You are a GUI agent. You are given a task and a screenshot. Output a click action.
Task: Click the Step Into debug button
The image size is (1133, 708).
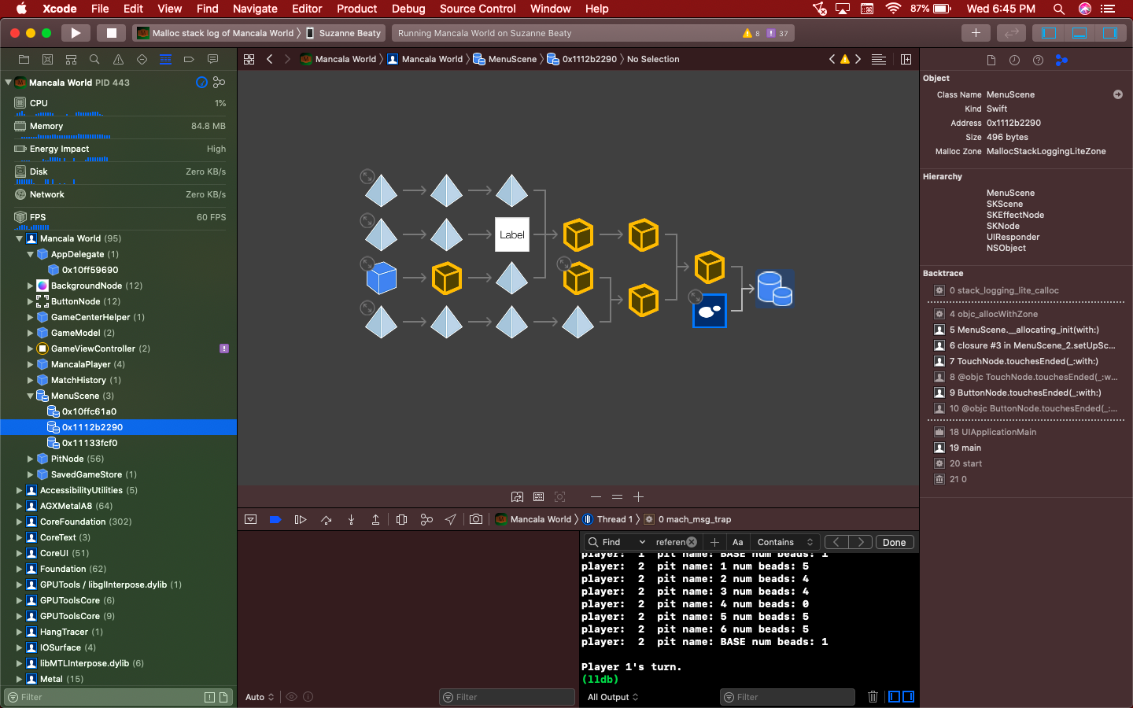pos(351,519)
